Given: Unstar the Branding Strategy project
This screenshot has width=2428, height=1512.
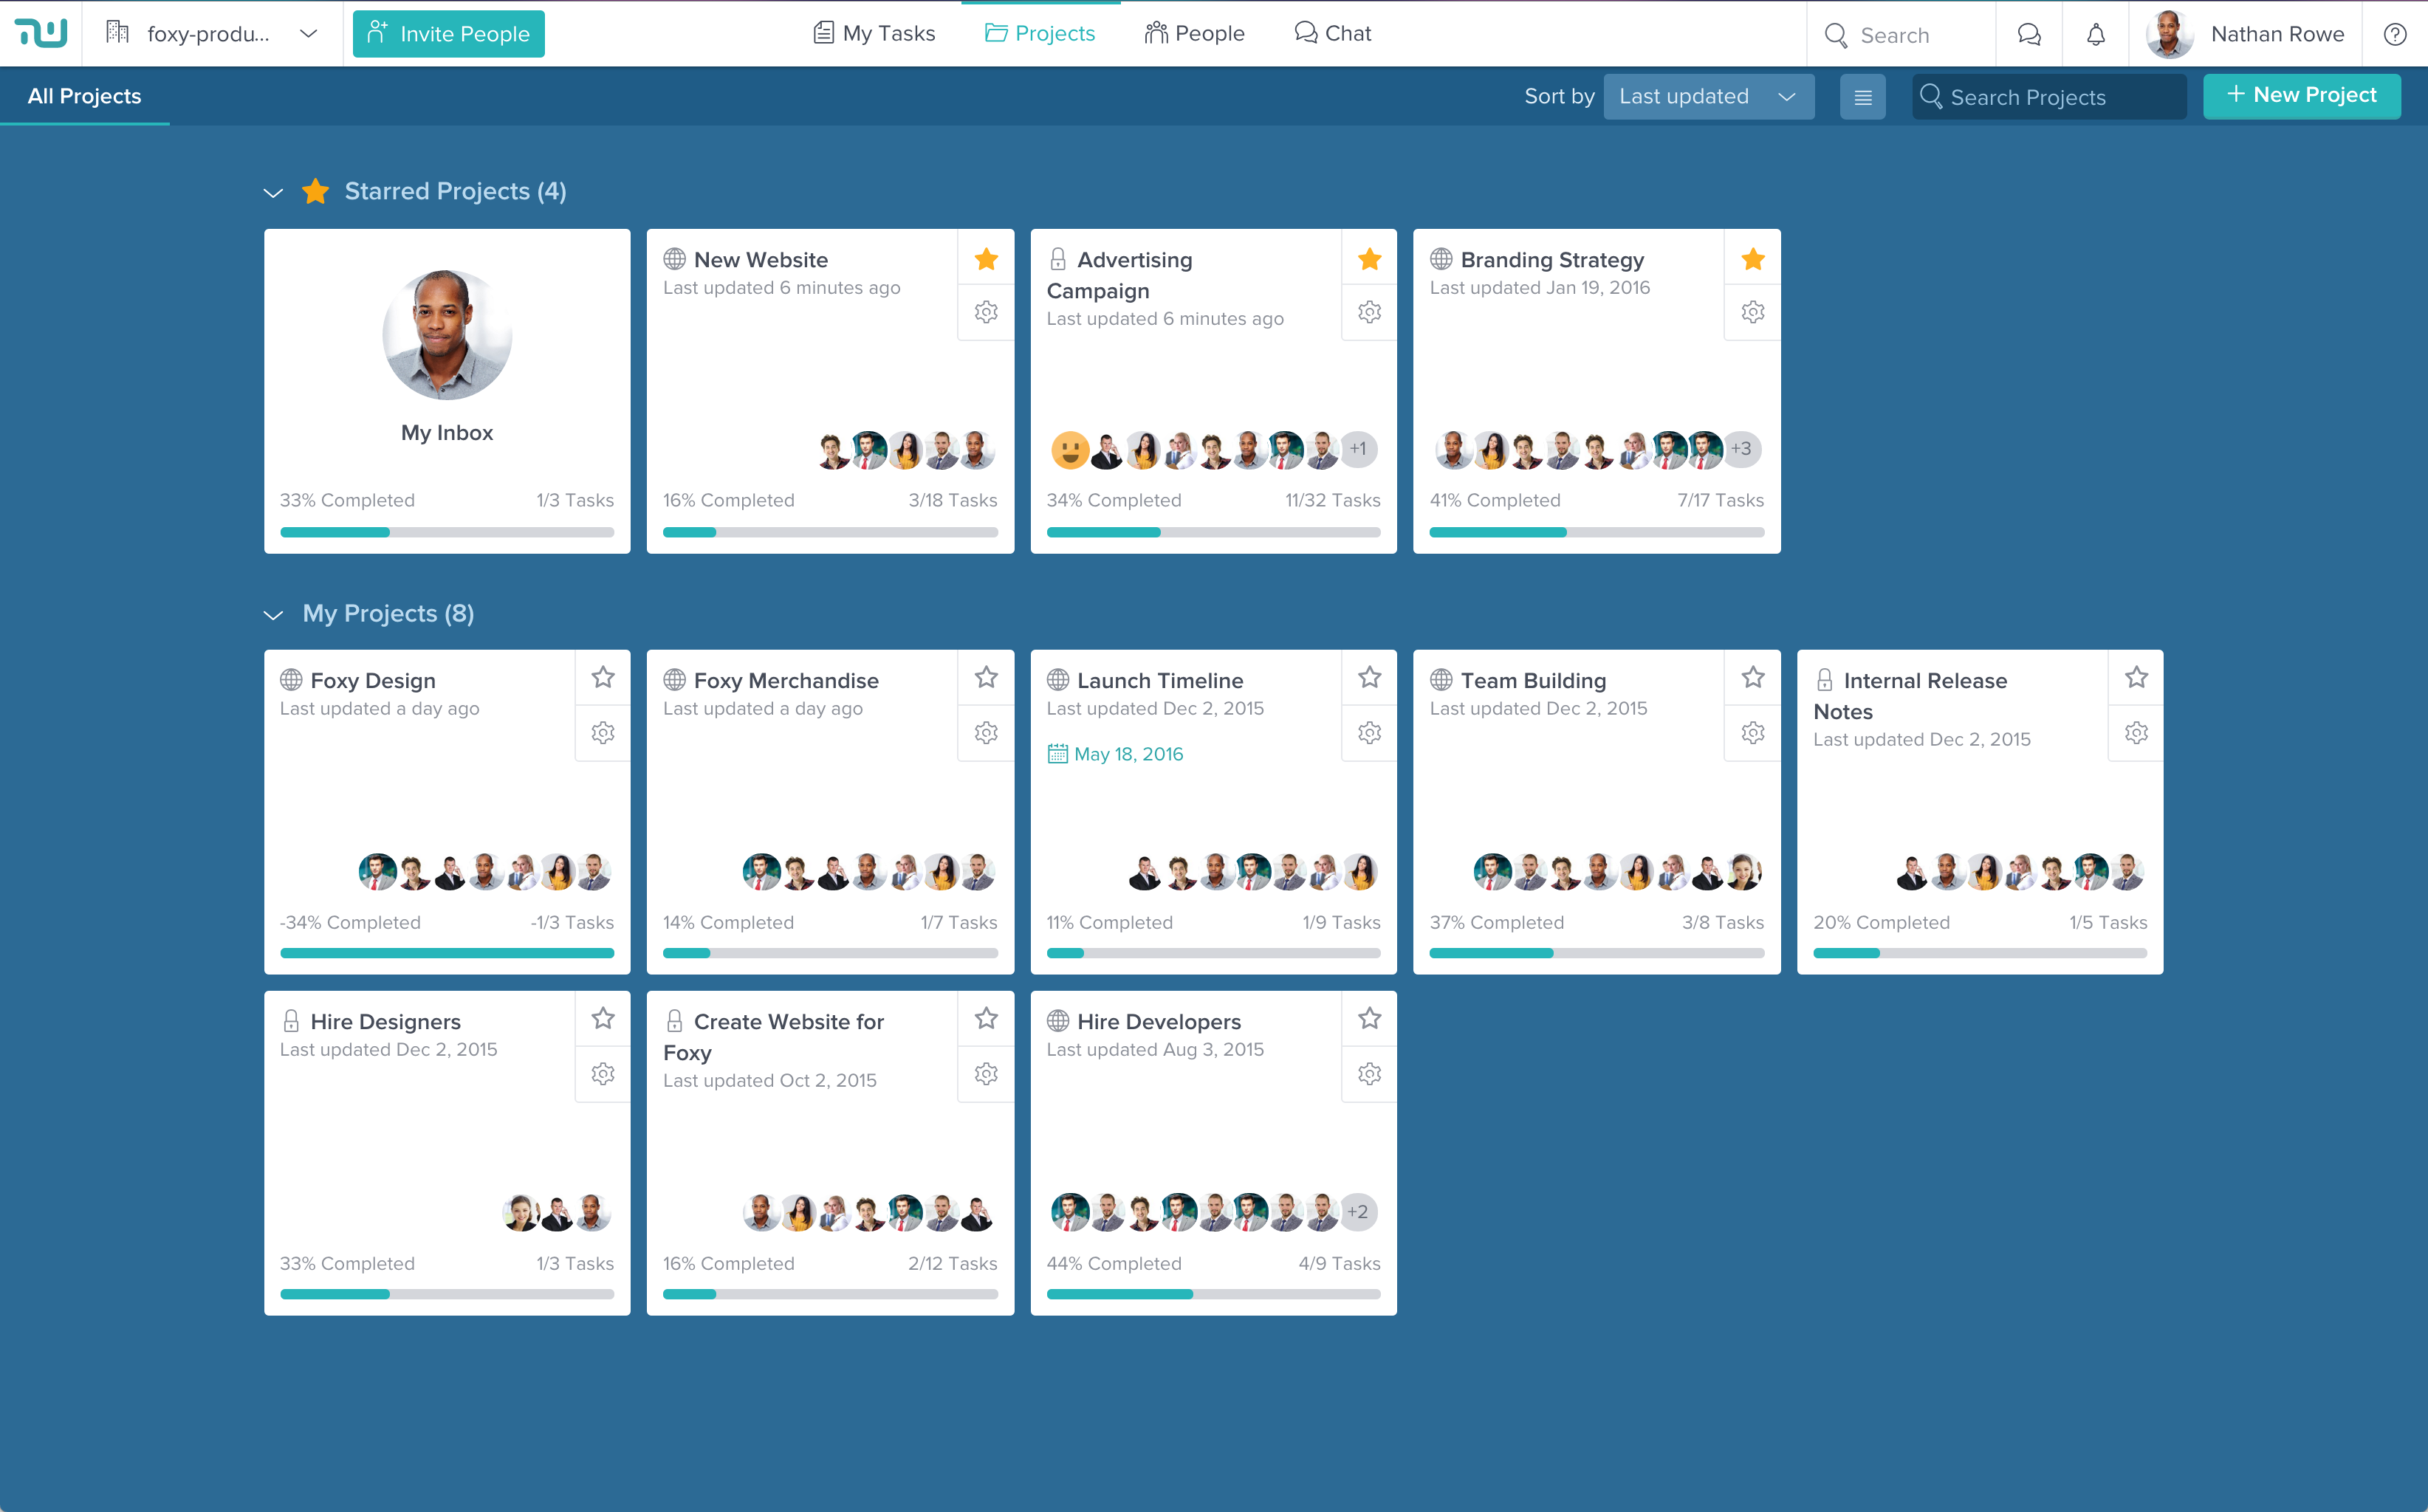Looking at the screenshot, I should pos(1752,260).
